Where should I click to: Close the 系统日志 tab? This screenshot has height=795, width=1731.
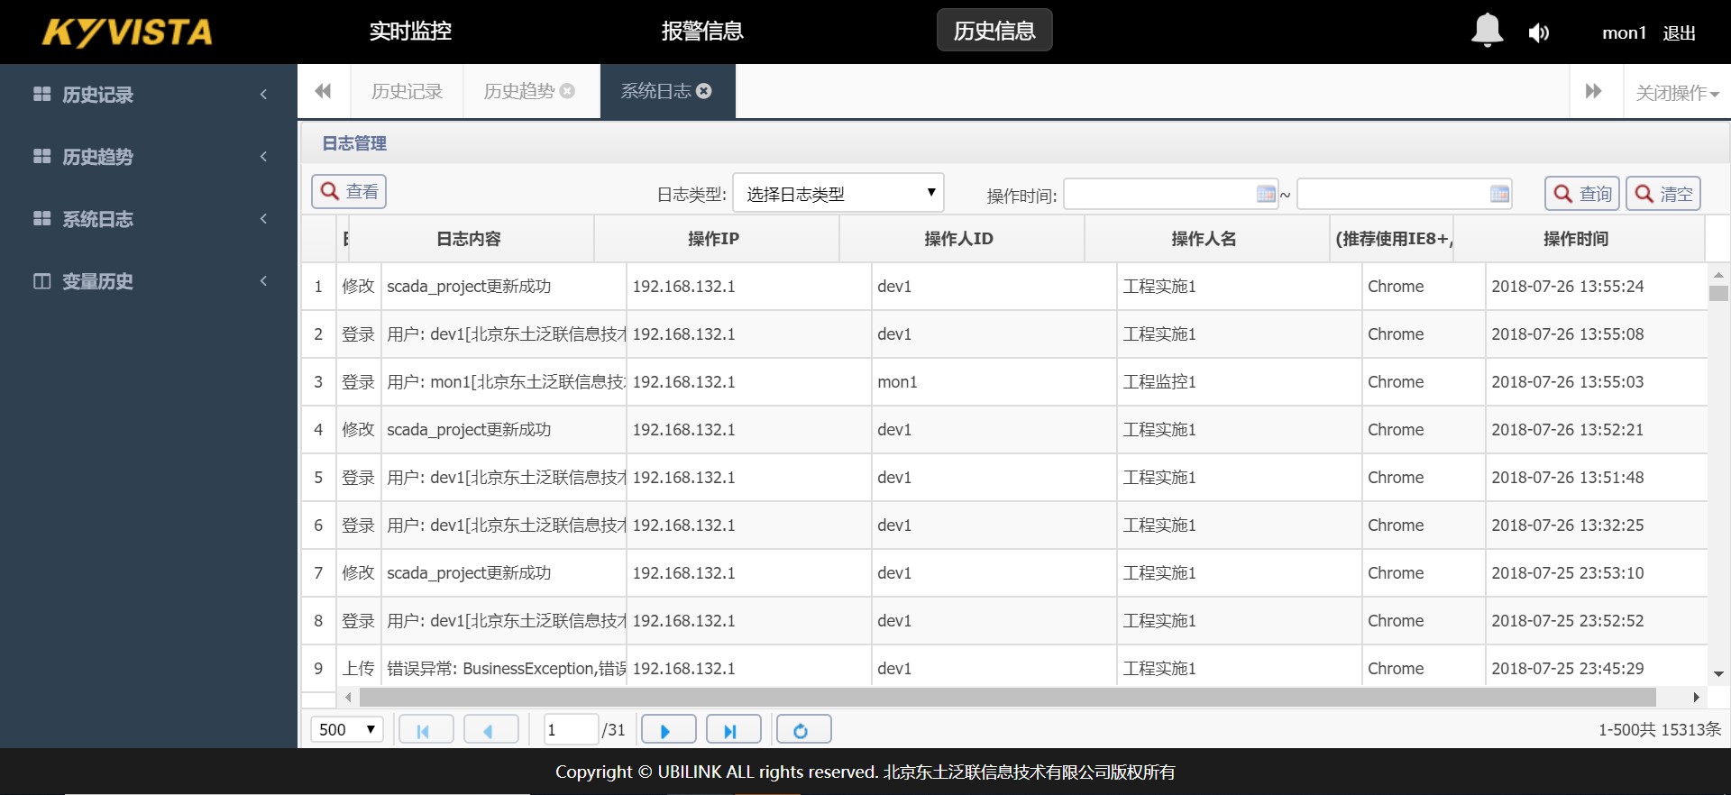coord(704,91)
